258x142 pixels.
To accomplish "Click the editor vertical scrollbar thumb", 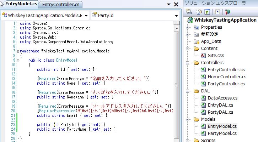I will pos(176,85).
